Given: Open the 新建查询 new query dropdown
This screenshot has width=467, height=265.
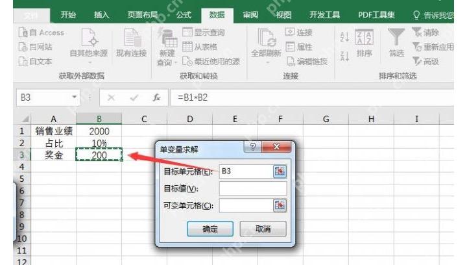Looking at the screenshot, I should pyautogui.click(x=167, y=47).
